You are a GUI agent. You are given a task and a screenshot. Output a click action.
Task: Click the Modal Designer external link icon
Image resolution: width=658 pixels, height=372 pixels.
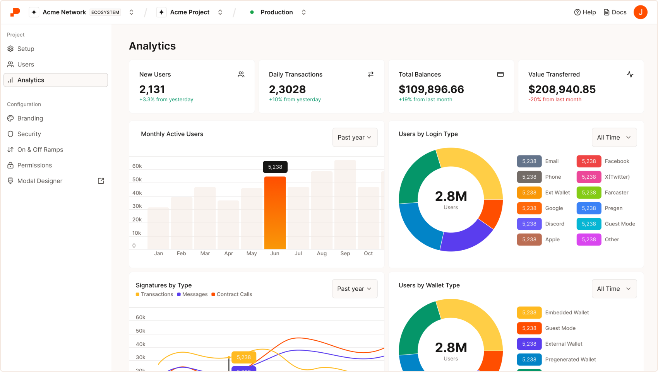point(101,181)
